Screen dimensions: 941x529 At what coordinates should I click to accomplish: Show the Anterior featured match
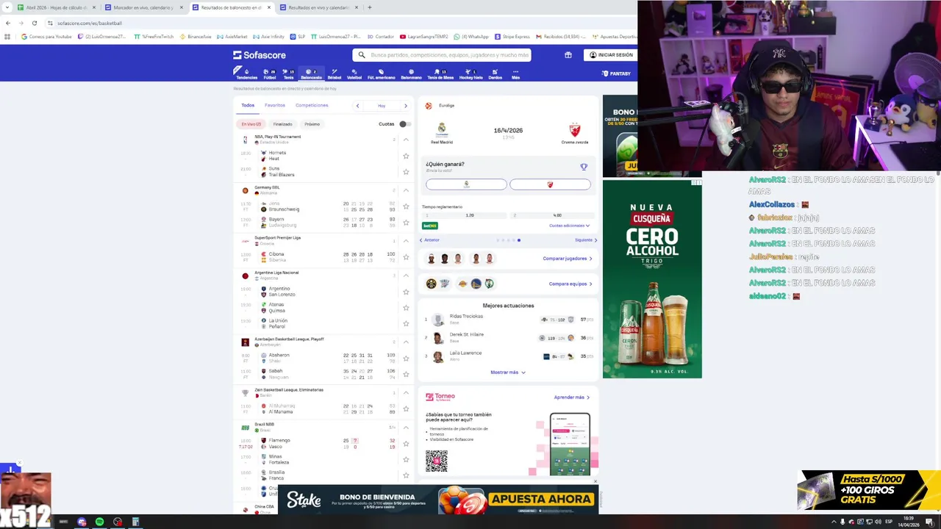tap(429, 240)
